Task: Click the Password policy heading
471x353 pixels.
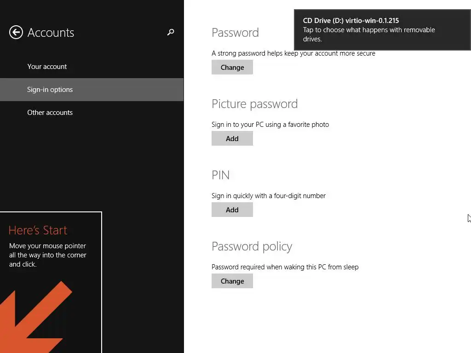Action: (x=252, y=246)
